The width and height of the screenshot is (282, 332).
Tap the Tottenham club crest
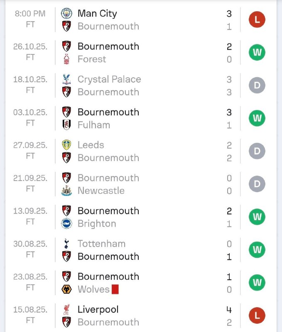click(66, 244)
